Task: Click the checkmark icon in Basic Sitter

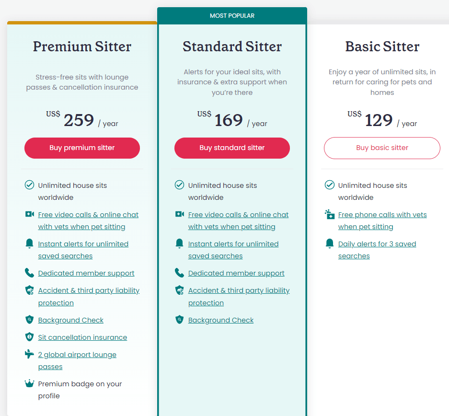Action: (329, 185)
